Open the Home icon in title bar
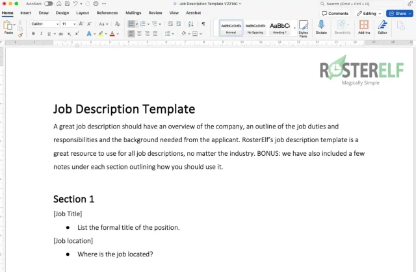 (59, 4)
